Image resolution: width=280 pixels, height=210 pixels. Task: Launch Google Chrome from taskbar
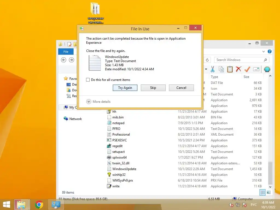39,205
